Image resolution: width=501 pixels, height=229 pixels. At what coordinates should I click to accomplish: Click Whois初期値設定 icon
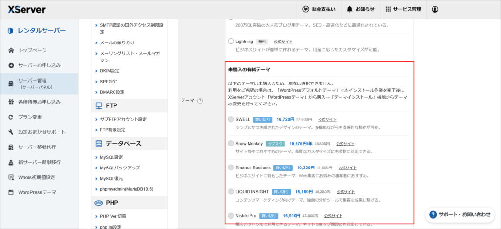pyautogui.click(x=11, y=177)
